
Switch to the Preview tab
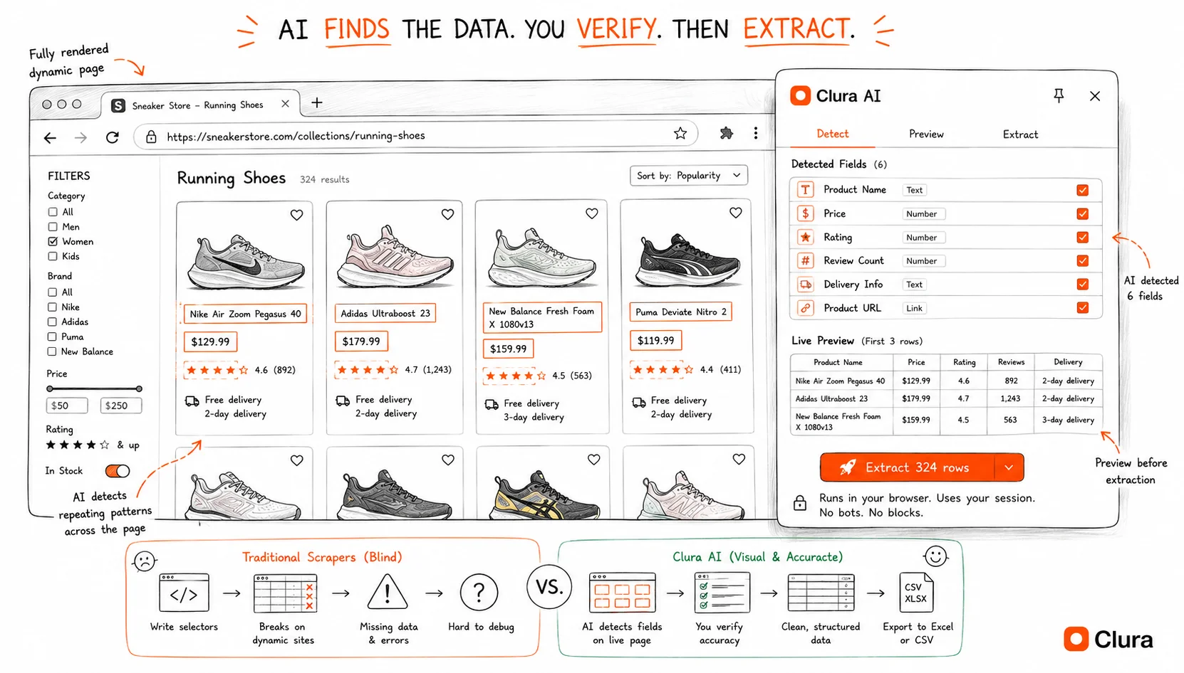click(926, 134)
